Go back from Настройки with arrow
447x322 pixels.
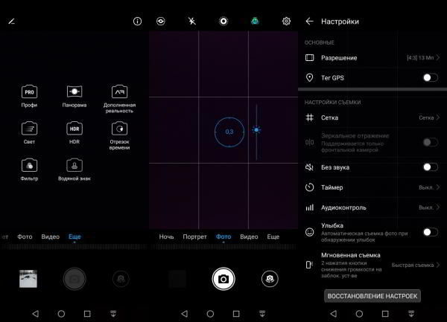coord(309,22)
